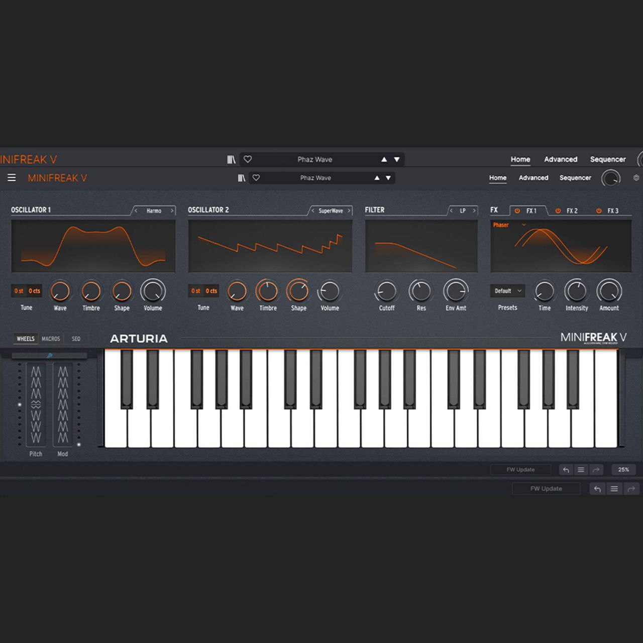This screenshot has width=643, height=643.
Task: Click the FX Intensity knob
Action: (x=576, y=291)
